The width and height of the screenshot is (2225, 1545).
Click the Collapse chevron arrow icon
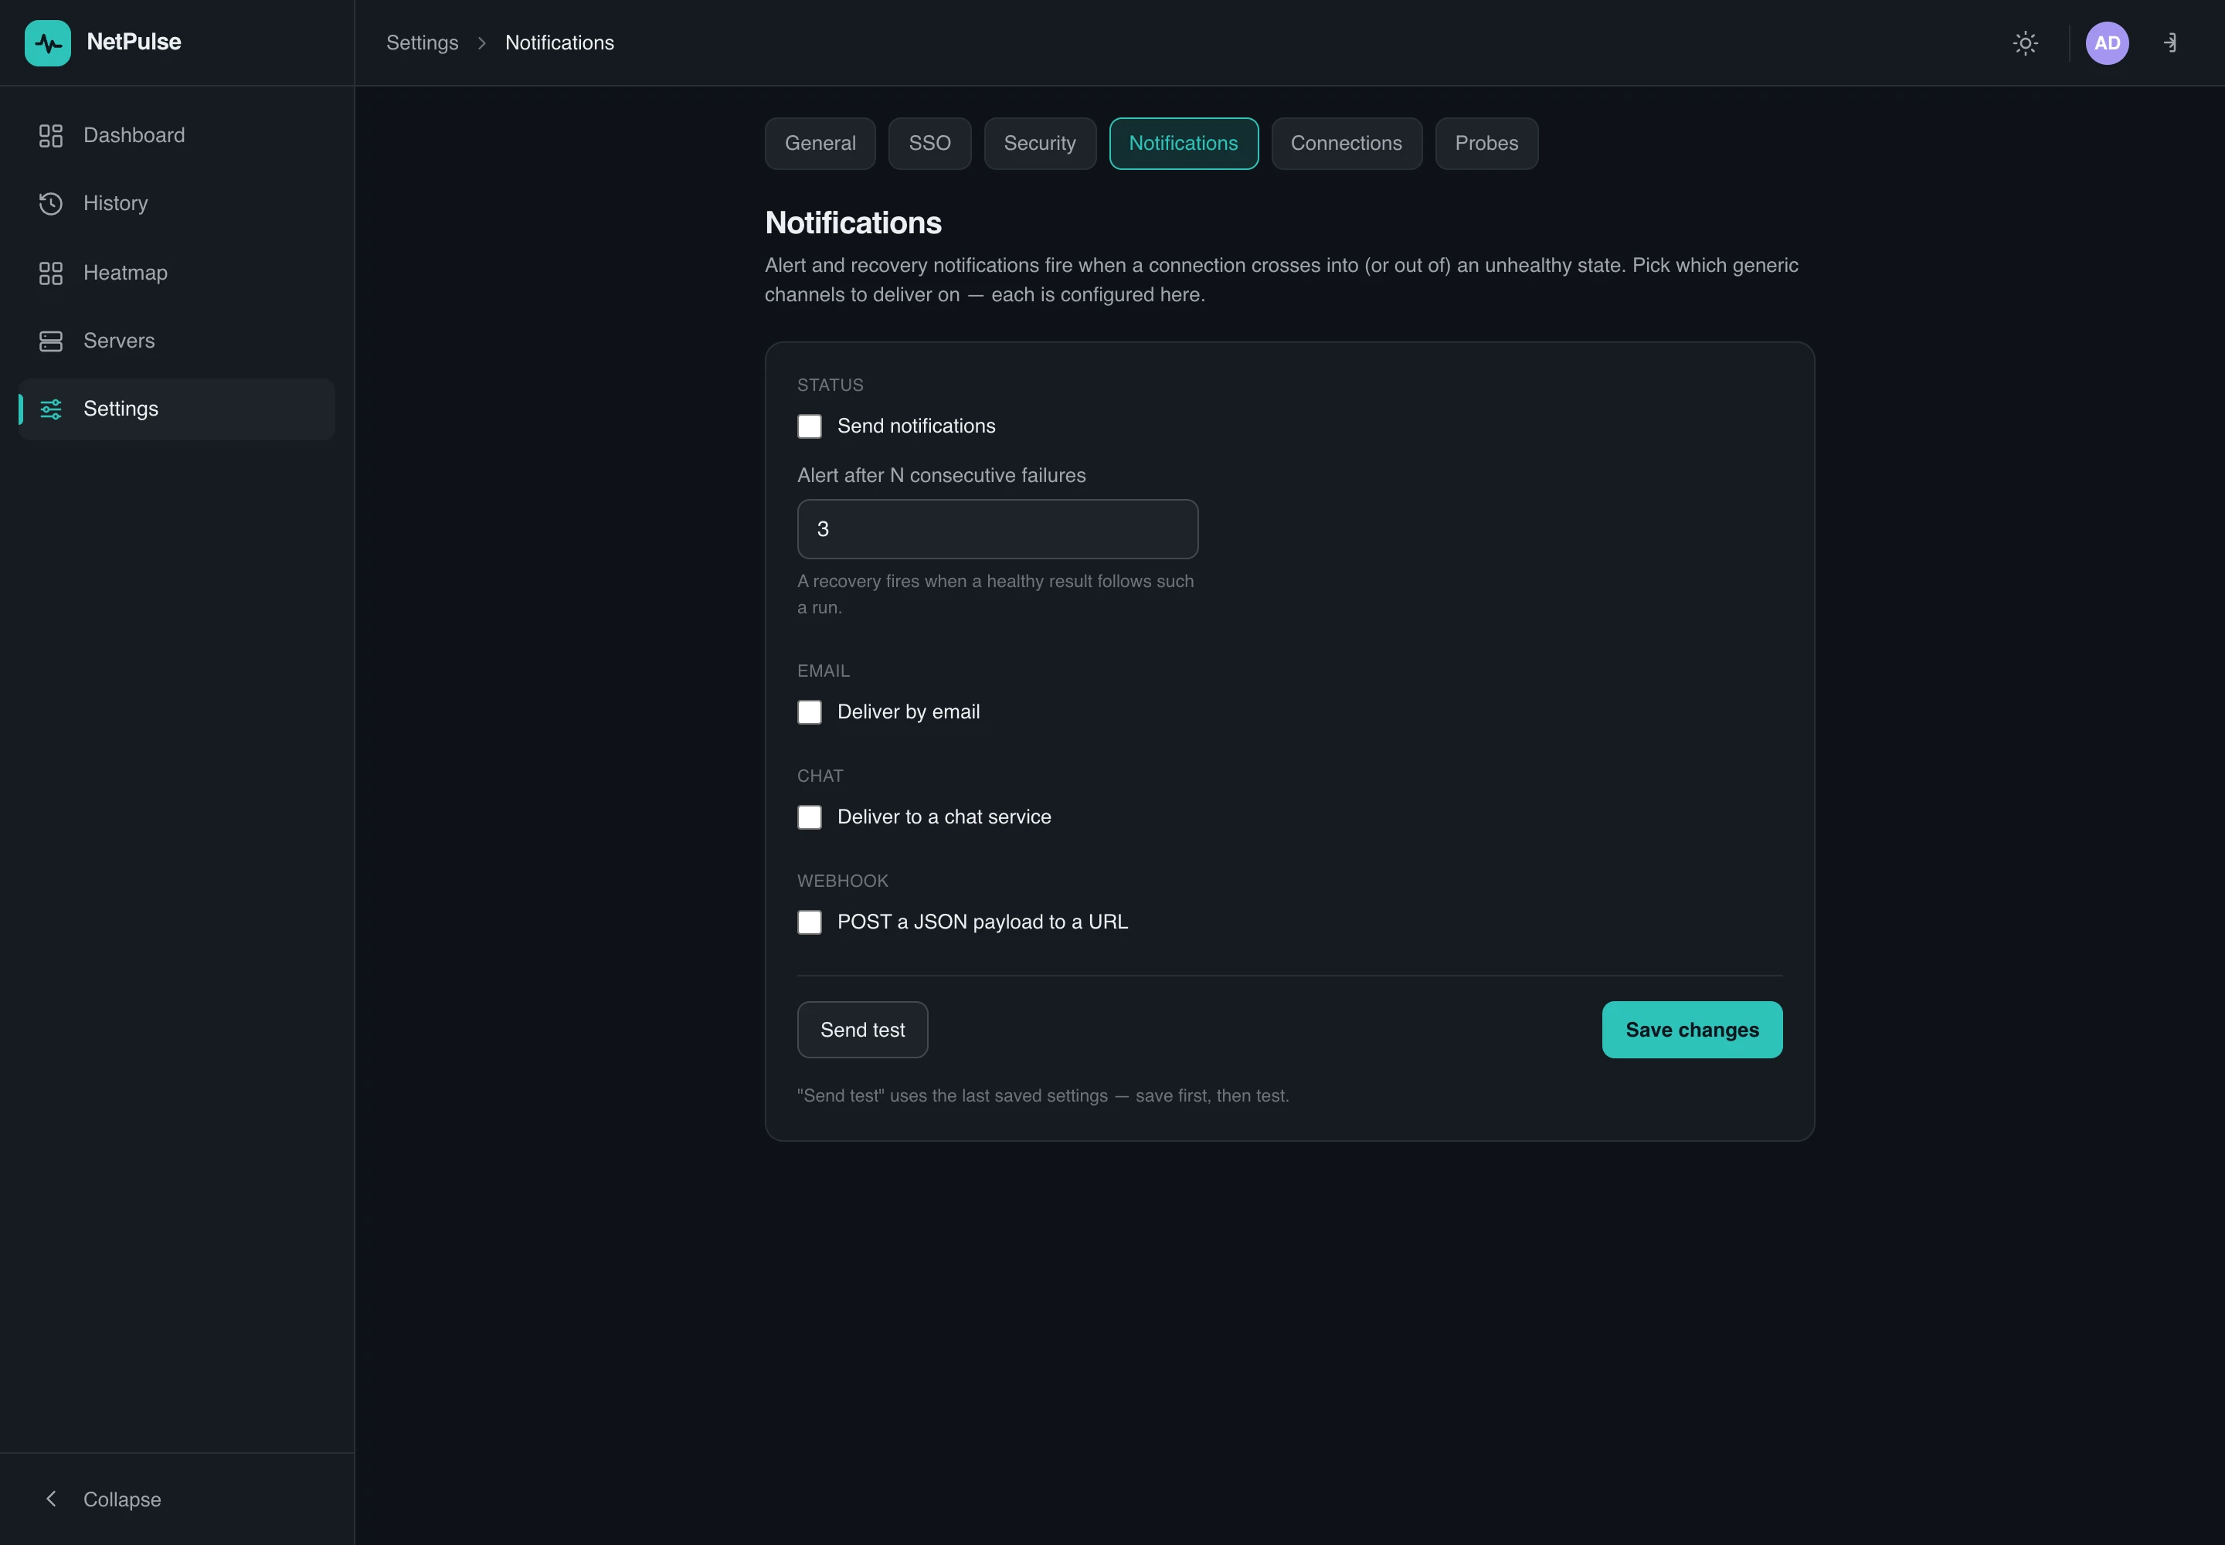51,1499
